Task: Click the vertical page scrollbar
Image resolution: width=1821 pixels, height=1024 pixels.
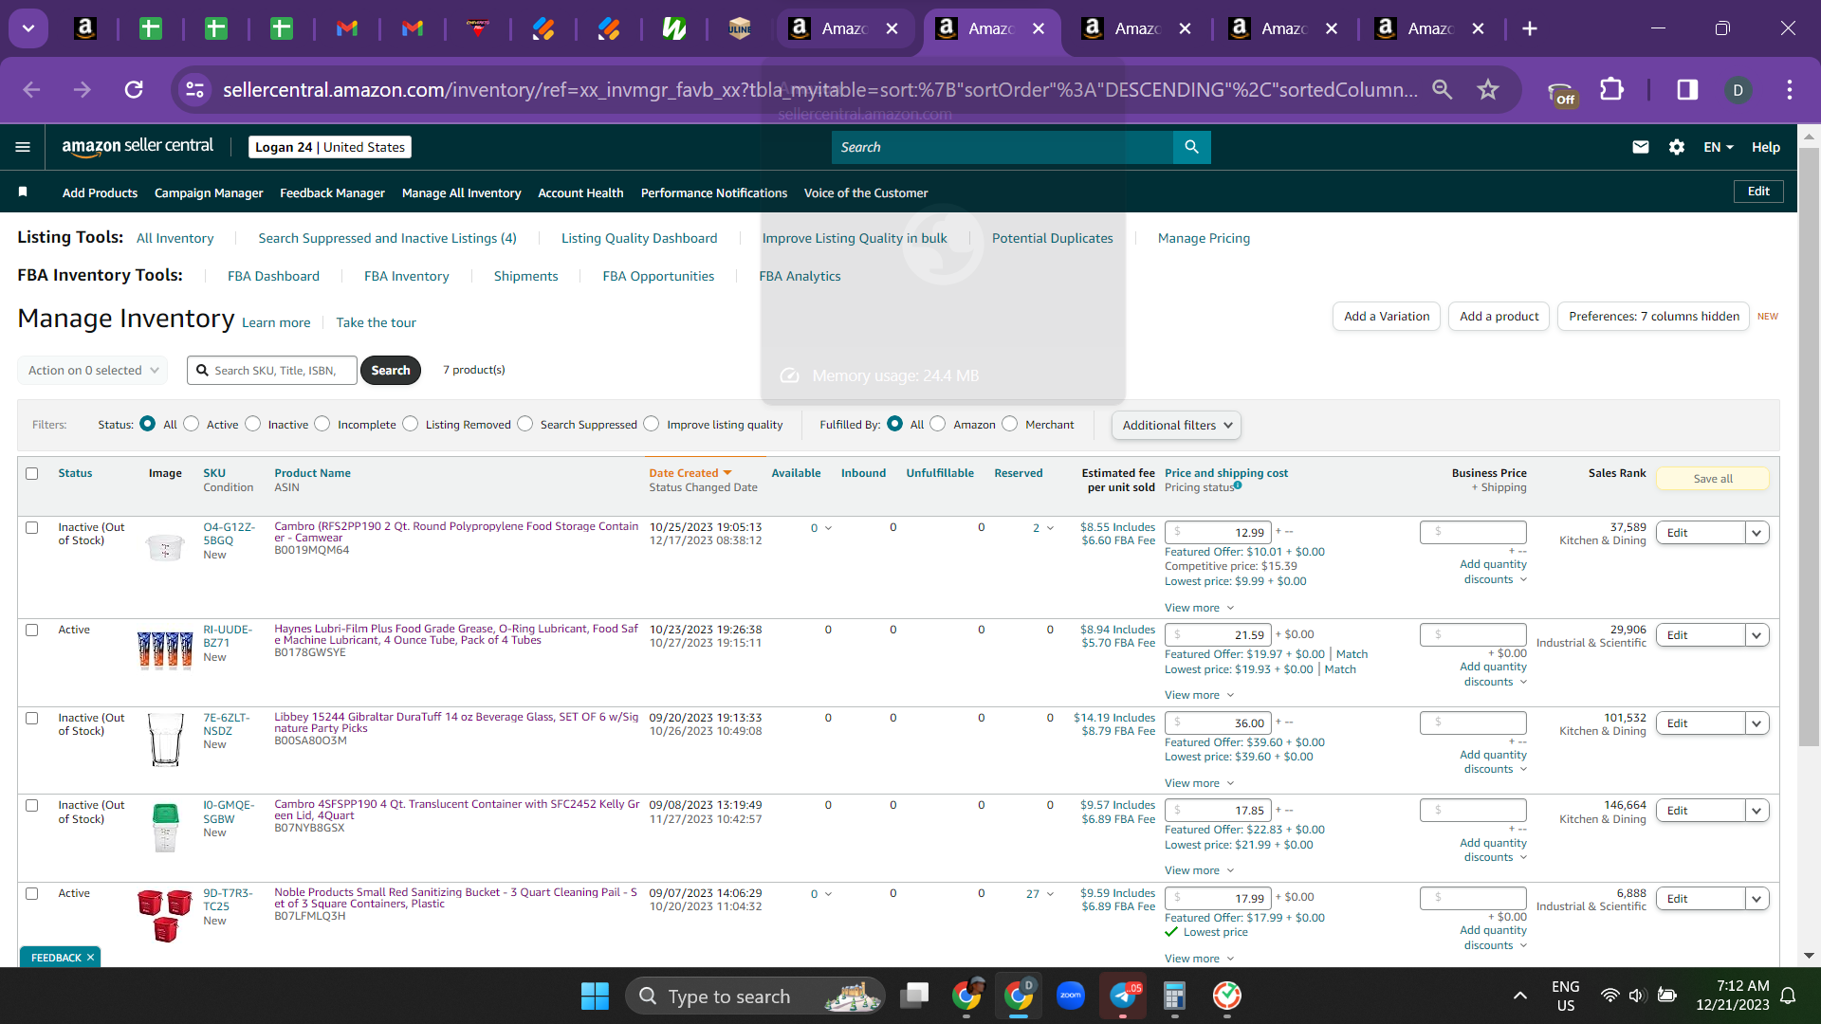Action: [x=1809, y=446]
